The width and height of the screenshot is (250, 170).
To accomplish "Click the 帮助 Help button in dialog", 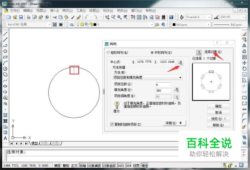I will [x=218, y=125].
